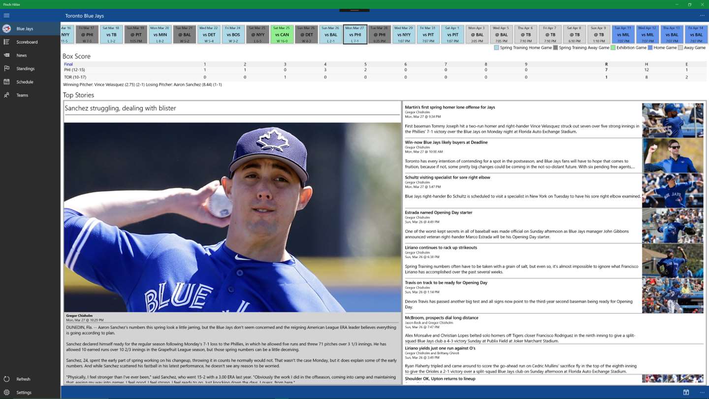Select the Wed Apr 5 @ BAL game

501,34
